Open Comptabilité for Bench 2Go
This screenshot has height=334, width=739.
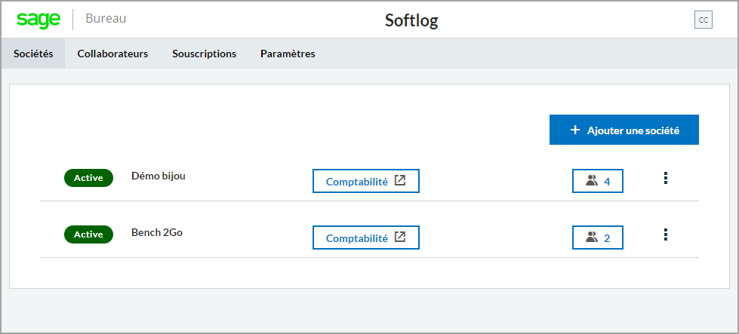click(x=366, y=237)
